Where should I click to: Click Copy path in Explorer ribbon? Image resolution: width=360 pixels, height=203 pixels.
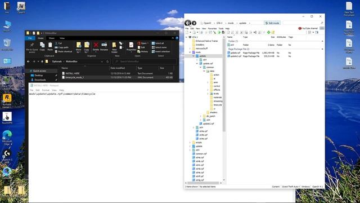pos(61,47)
